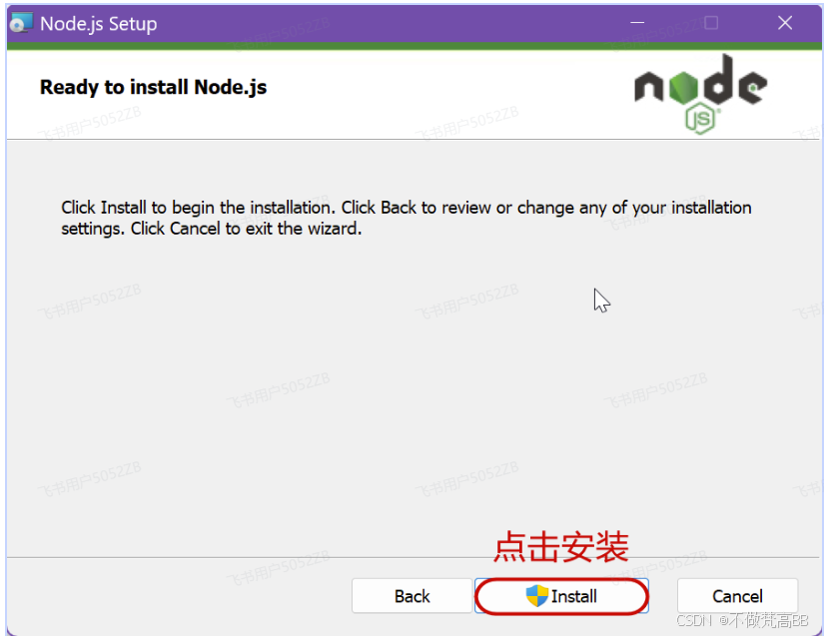This screenshot has width=824, height=636.
Task: Start installation with the Install button
Action: (x=561, y=596)
